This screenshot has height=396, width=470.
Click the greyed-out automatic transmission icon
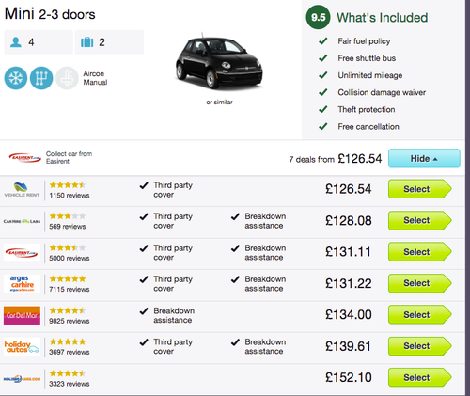click(x=67, y=78)
